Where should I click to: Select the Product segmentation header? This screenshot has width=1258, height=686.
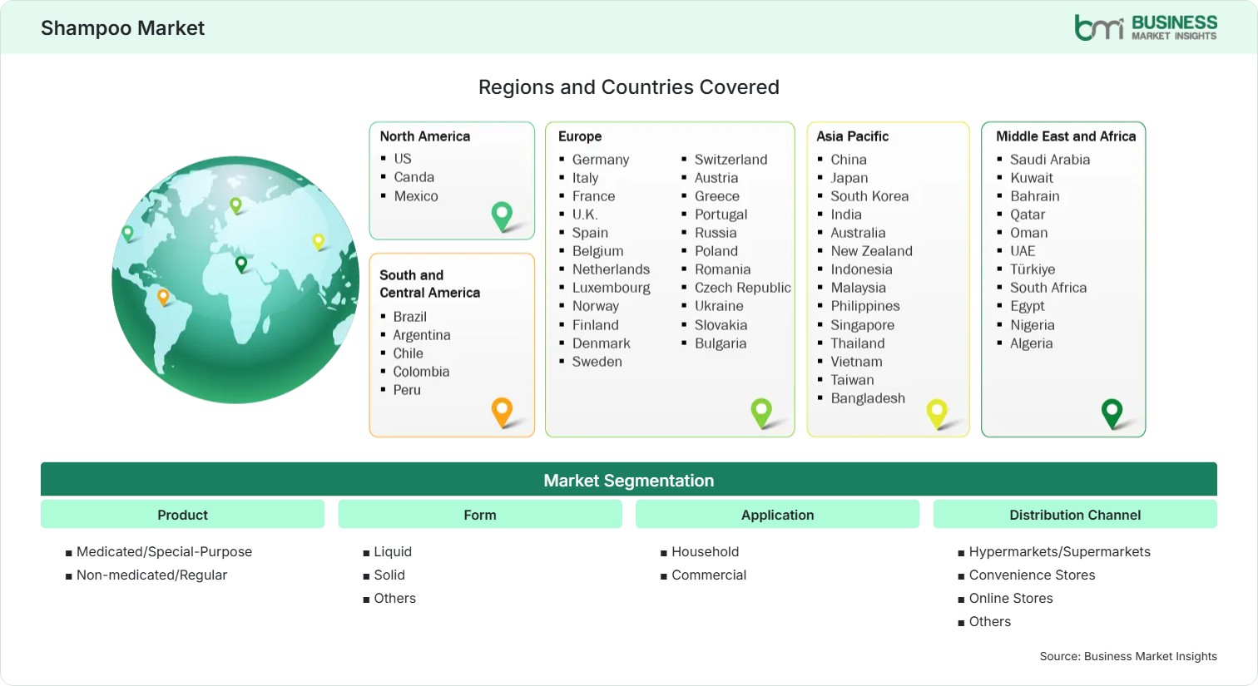click(x=182, y=515)
